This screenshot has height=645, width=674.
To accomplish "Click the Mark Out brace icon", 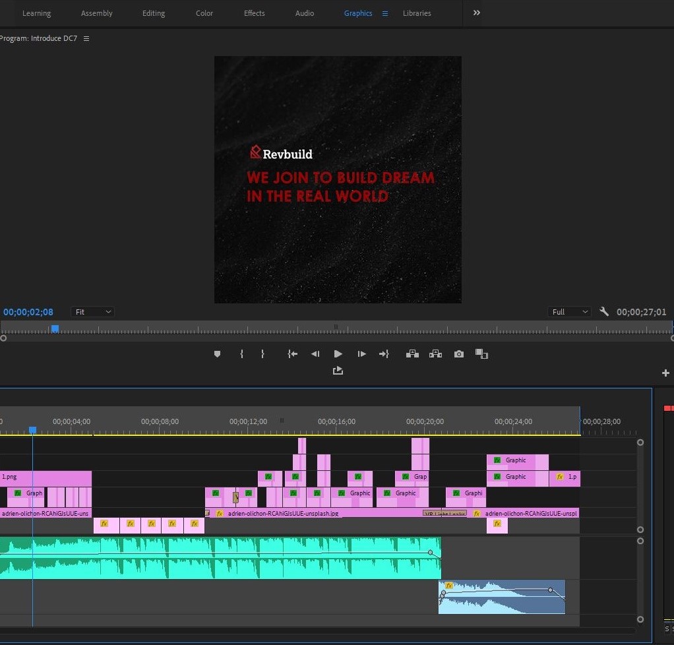I will (262, 354).
